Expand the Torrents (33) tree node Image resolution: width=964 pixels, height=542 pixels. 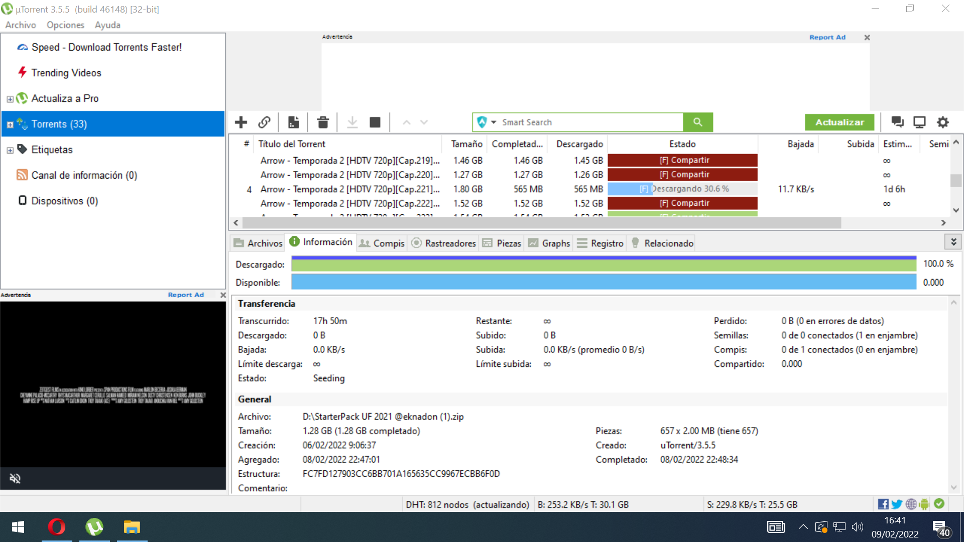[10, 124]
